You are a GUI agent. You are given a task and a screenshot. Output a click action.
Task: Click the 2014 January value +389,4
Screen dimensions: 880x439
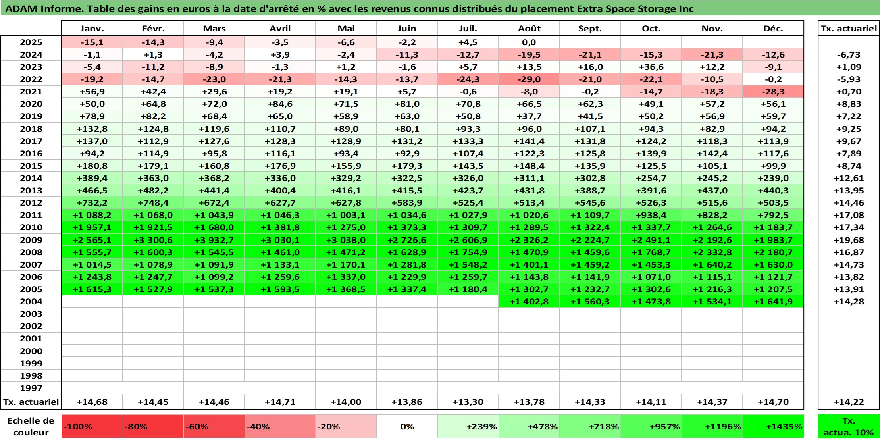[92, 178]
